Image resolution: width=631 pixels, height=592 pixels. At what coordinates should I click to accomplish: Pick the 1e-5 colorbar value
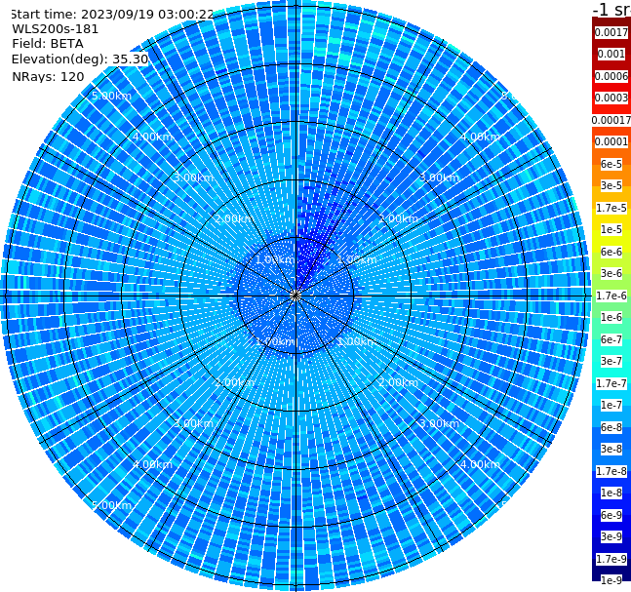[x=611, y=229]
